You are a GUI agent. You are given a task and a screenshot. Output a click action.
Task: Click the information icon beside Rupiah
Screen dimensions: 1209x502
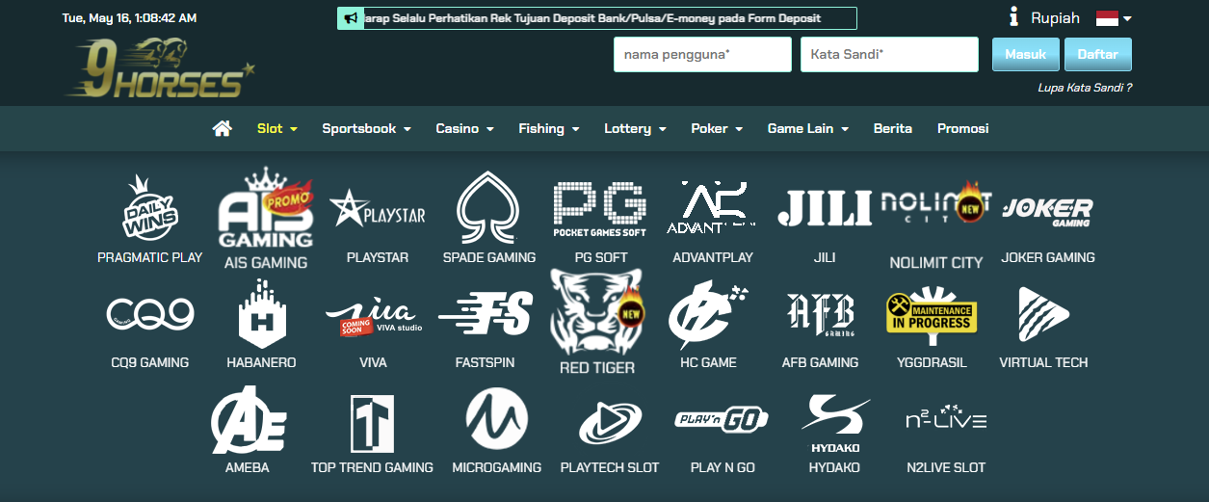click(1013, 17)
